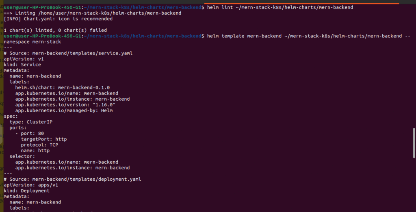
Task: Click the "kind: Deployment" line
Action: 27,190
